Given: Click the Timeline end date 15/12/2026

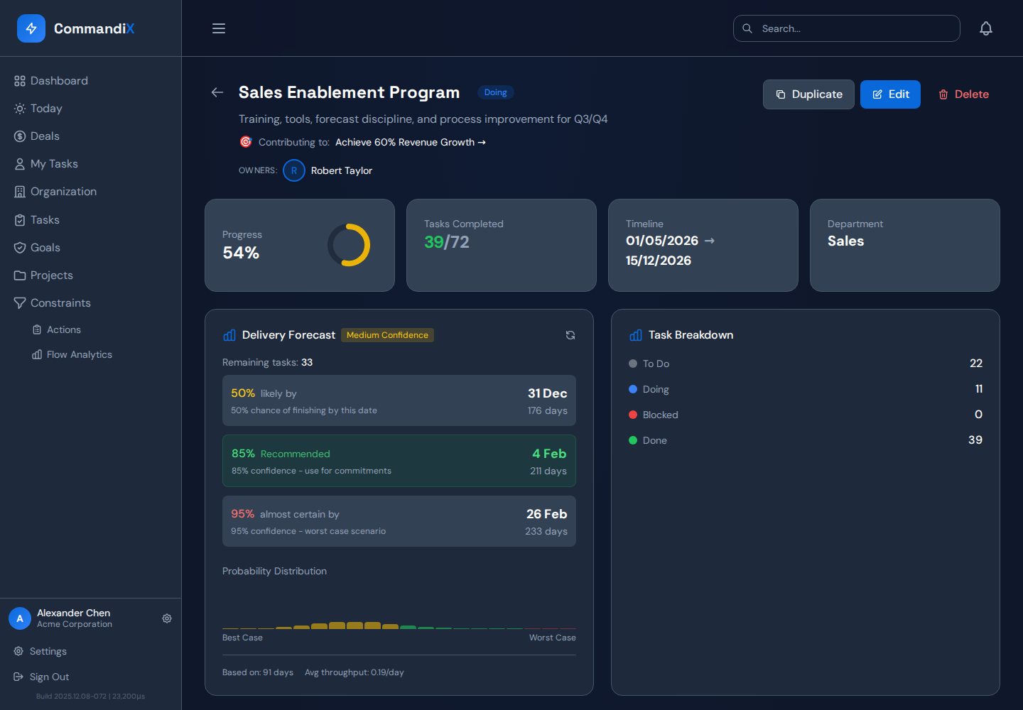Looking at the screenshot, I should (659, 261).
